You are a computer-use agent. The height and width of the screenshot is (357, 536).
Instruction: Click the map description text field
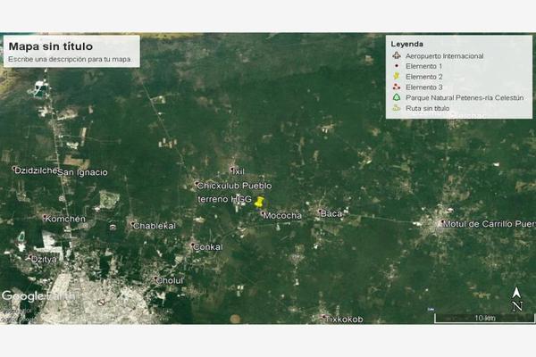tap(70, 60)
